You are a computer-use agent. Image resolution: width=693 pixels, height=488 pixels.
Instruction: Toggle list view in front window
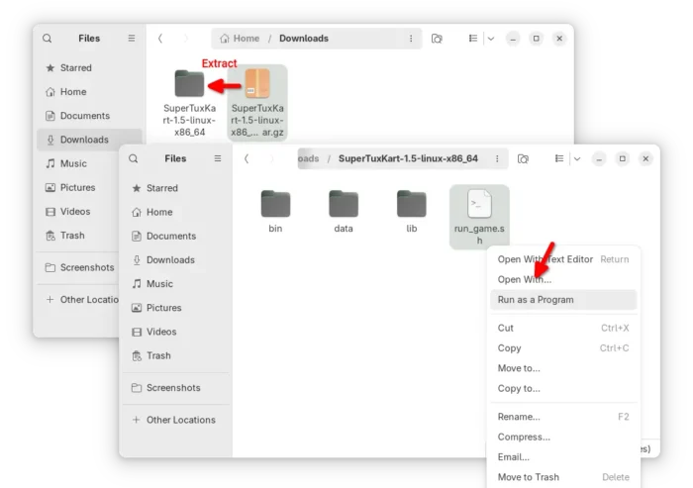(x=558, y=158)
